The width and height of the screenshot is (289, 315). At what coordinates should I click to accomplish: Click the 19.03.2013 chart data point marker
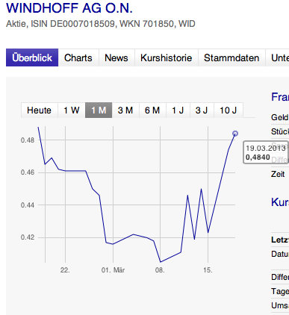[235, 134]
